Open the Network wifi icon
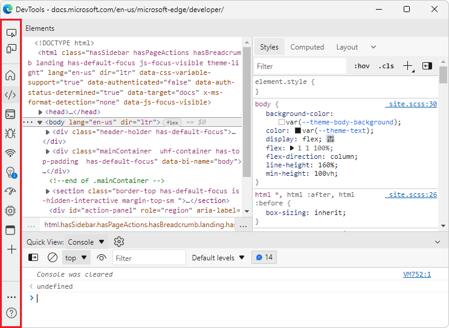This screenshot has width=449, height=328. click(x=11, y=153)
